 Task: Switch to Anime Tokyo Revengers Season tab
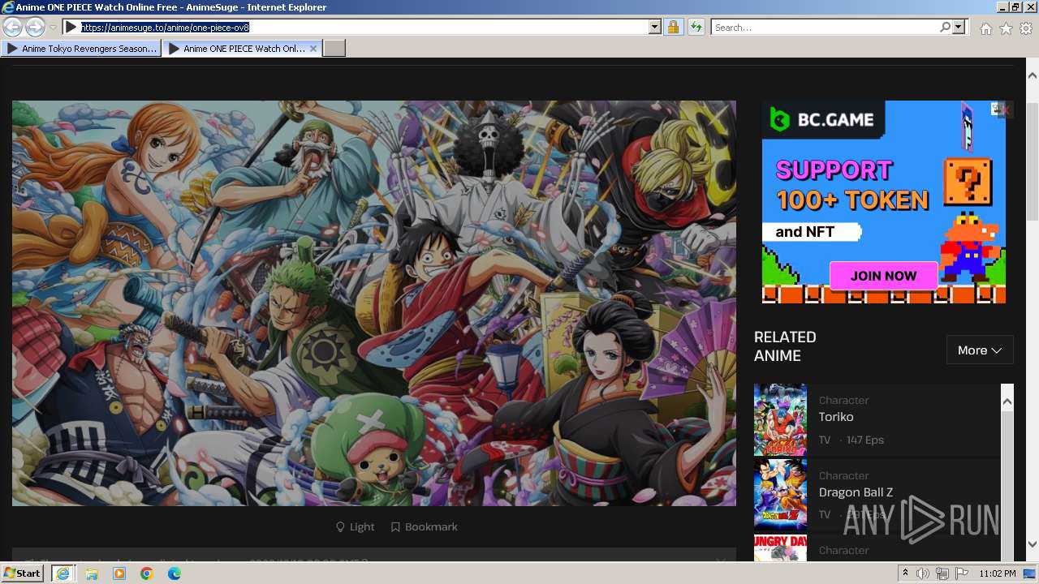(81, 49)
